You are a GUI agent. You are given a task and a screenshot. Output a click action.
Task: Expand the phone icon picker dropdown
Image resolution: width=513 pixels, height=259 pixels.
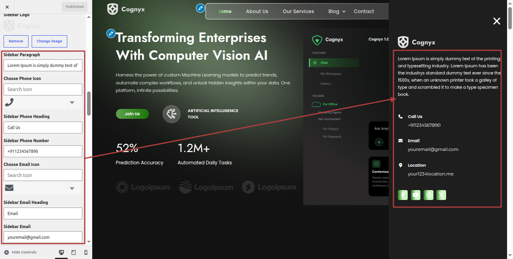coord(72,102)
